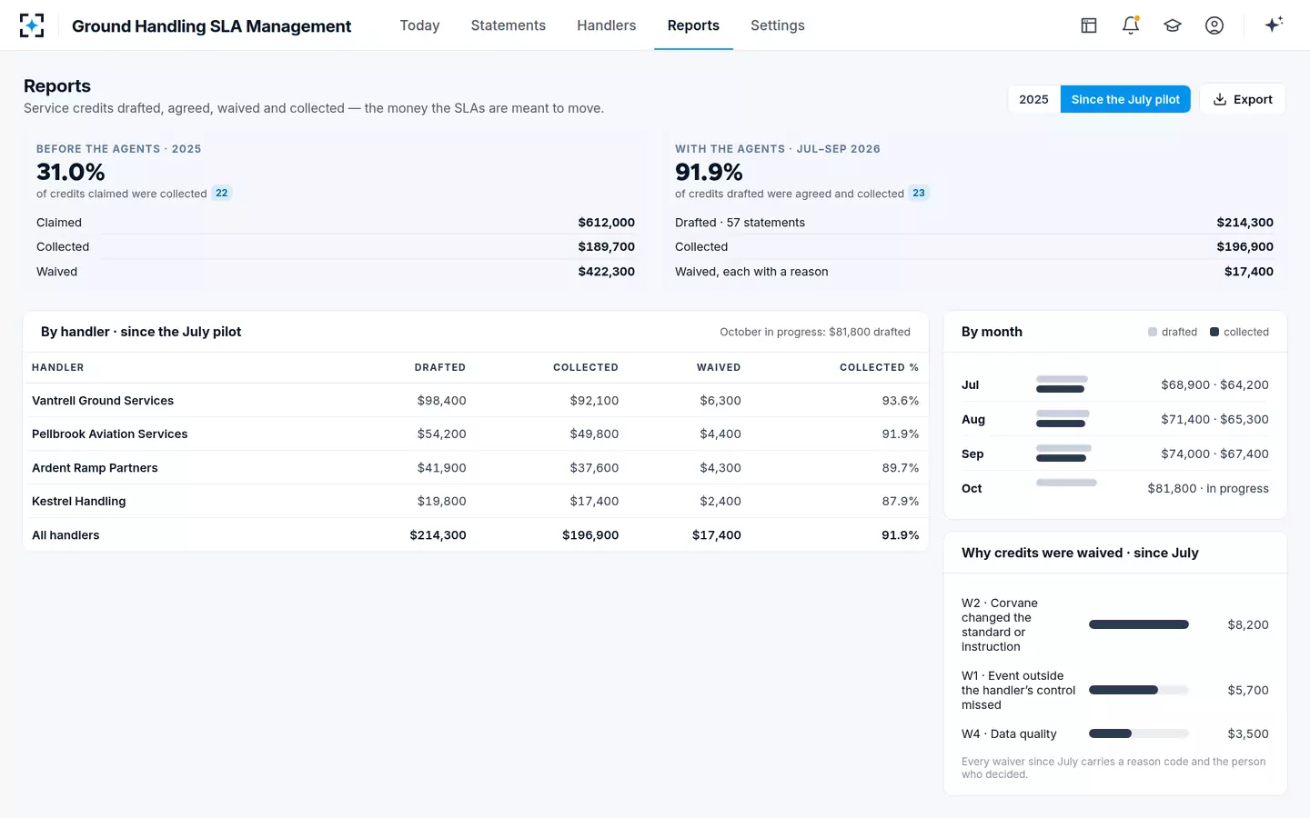
Task: Click the W2 Corvane waiver bar
Action: click(1139, 624)
